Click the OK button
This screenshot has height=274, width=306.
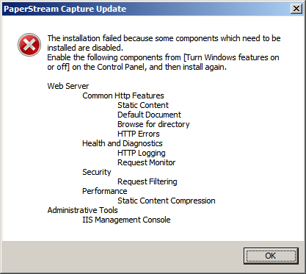point(271,256)
